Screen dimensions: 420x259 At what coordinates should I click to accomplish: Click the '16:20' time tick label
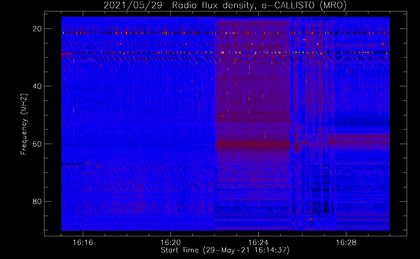coord(171,243)
